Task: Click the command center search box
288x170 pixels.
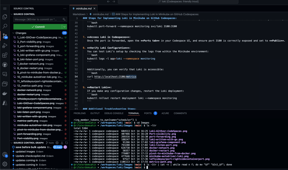Action: (x=178, y=2)
